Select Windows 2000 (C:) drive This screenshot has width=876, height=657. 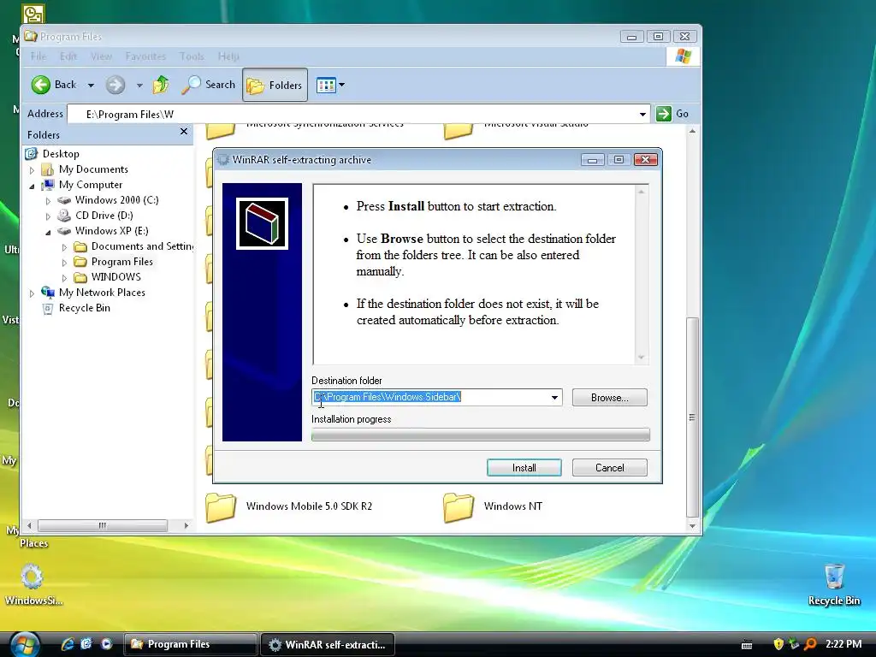116,200
